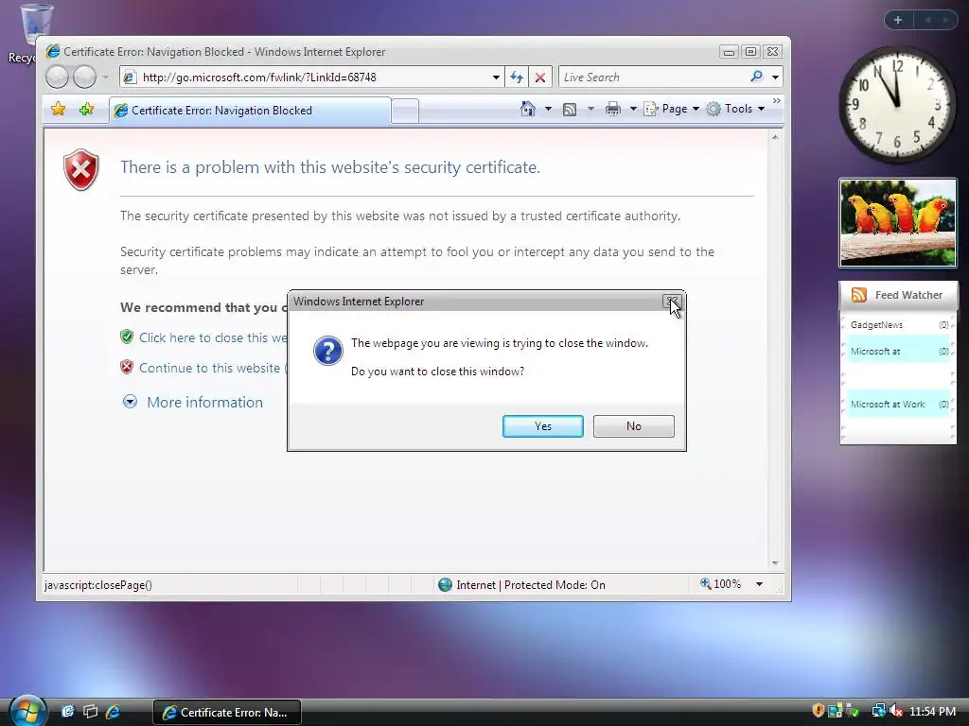The height and width of the screenshot is (726, 969).
Task: Open the GadgetNews feed entry
Action: (899, 325)
